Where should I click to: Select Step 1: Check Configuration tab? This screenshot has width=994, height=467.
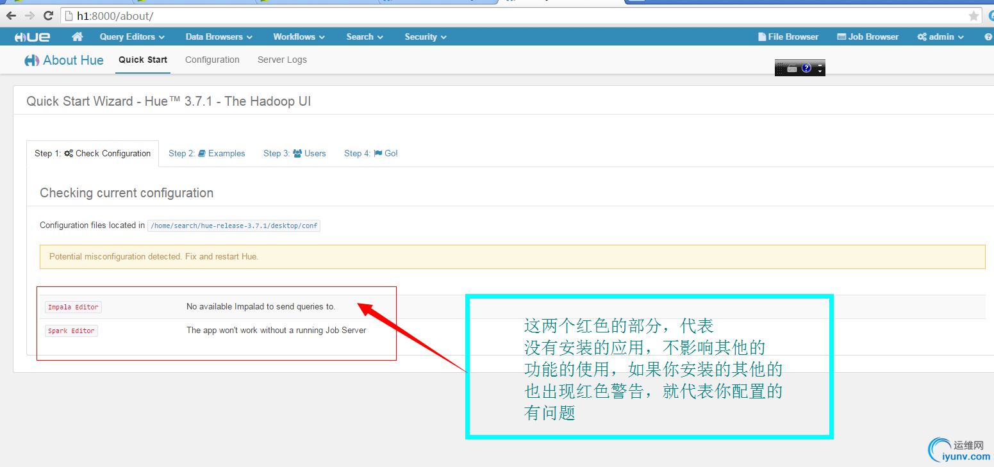pos(93,153)
